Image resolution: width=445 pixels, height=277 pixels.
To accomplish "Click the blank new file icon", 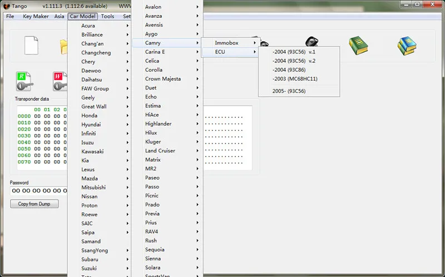I will (31, 45).
